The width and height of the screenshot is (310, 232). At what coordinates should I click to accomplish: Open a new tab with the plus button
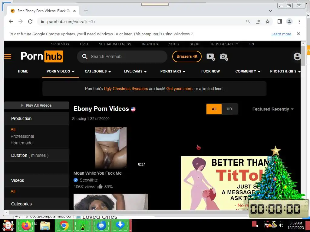click(x=86, y=11)
